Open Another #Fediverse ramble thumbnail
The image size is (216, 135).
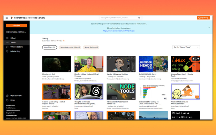click(185, 92)
